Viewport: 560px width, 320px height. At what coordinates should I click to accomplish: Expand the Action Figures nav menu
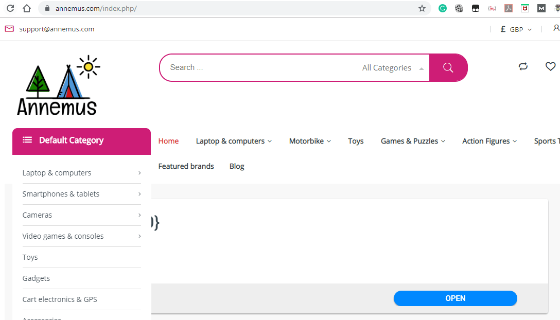(489, 141)
